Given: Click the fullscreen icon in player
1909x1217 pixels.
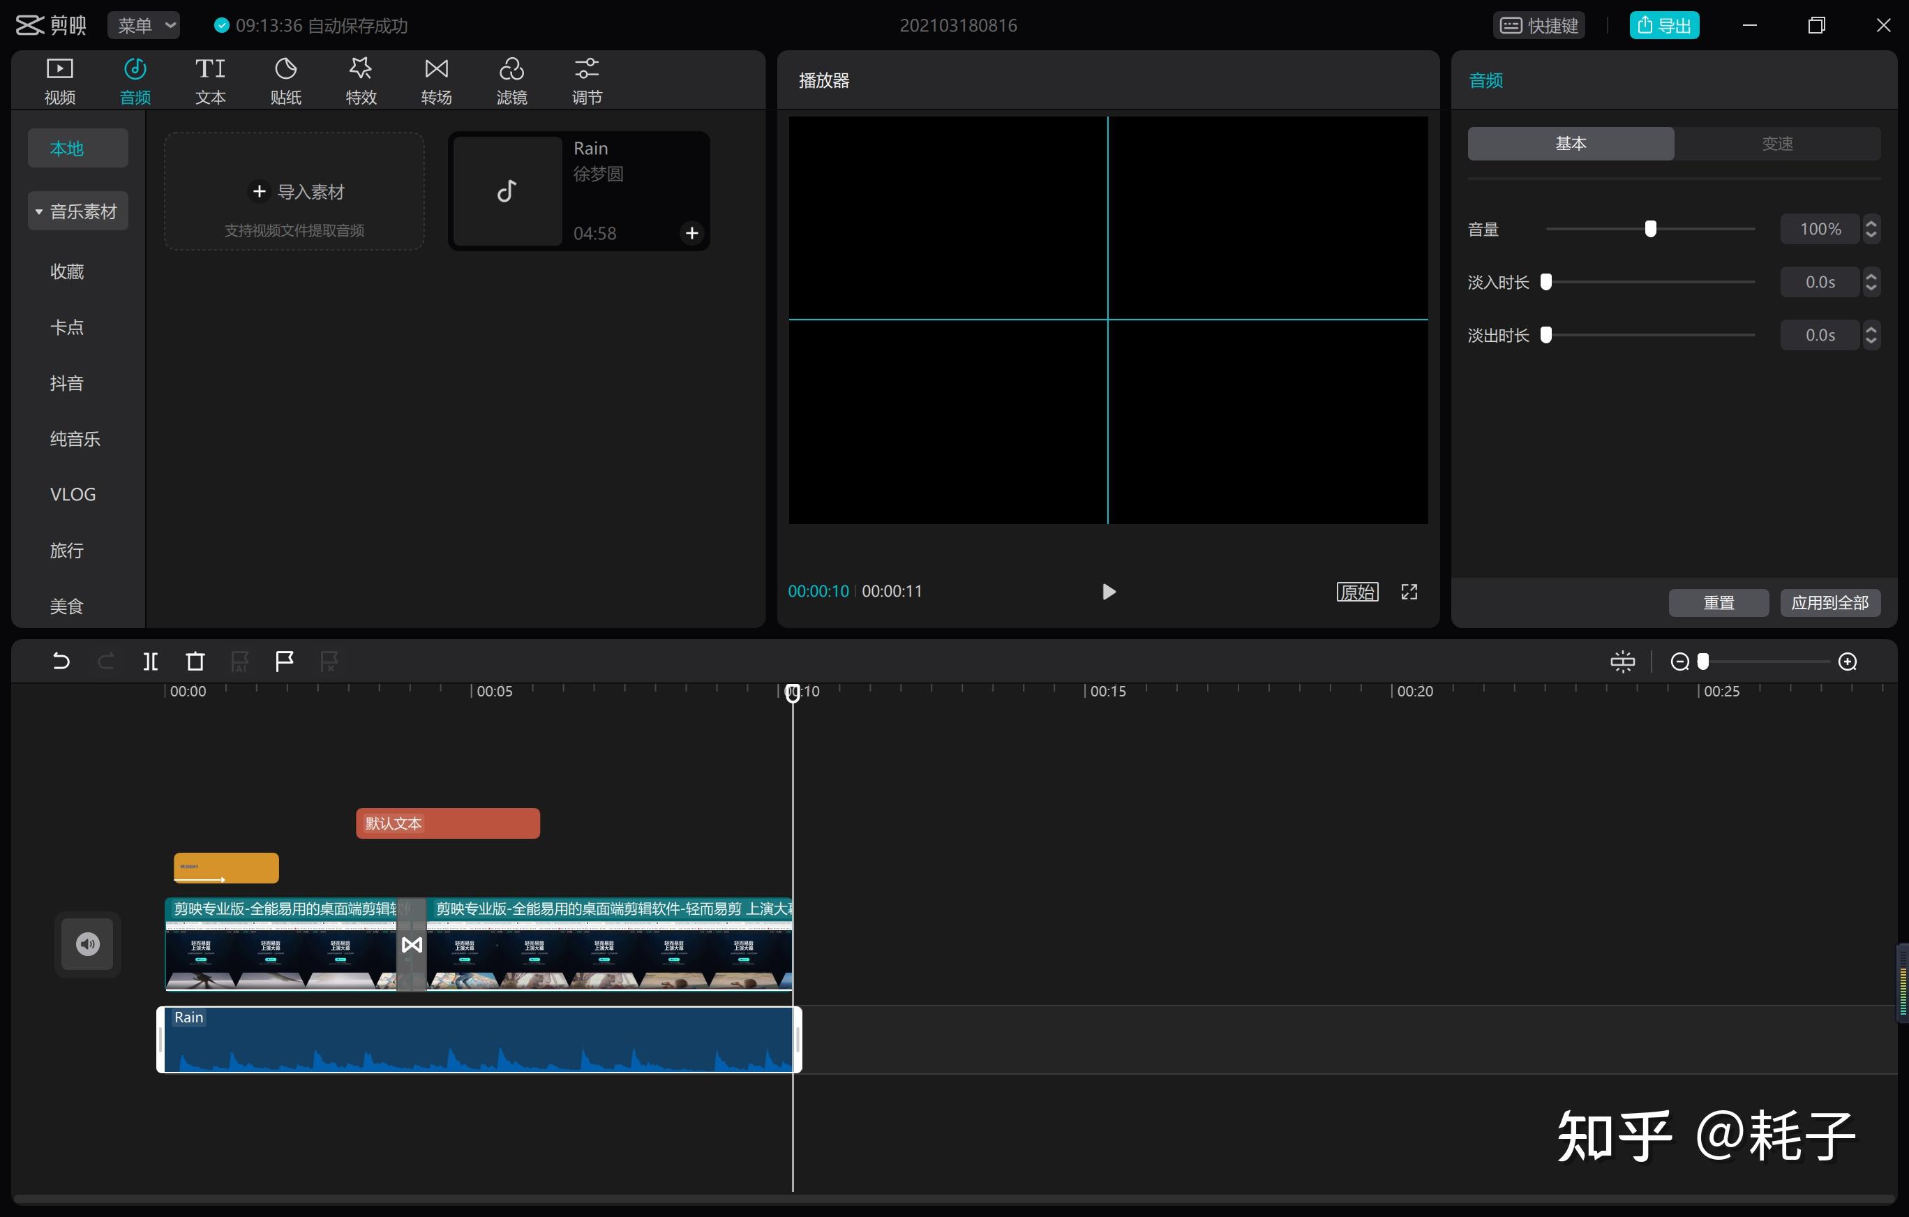Looking at the screenshot, I should coord(1409,592).
